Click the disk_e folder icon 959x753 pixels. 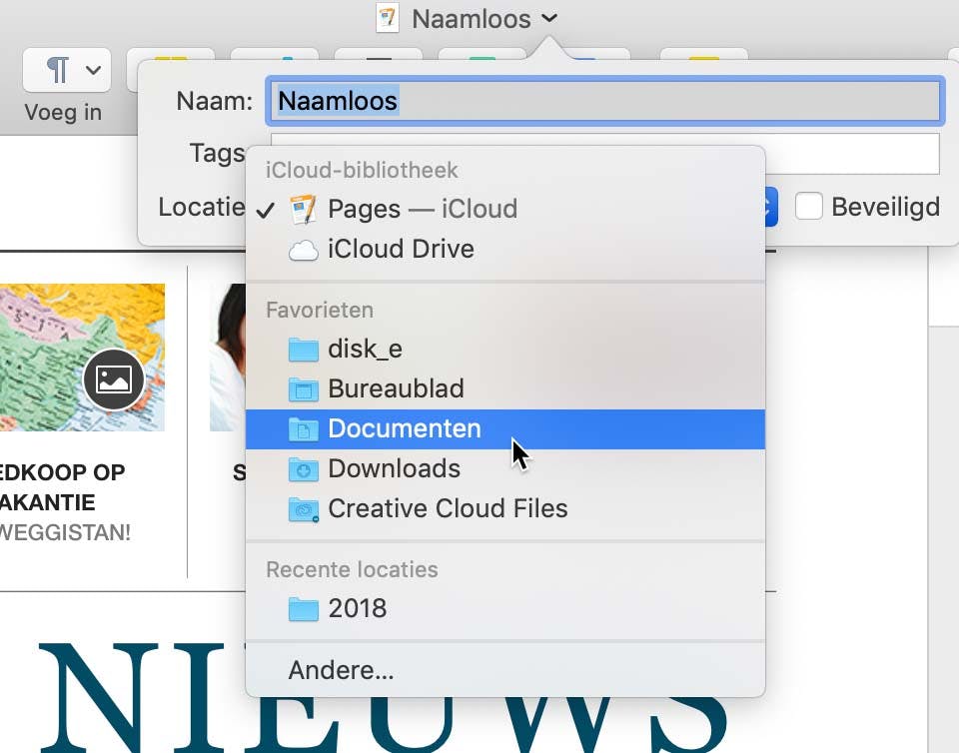click(303, 349)
